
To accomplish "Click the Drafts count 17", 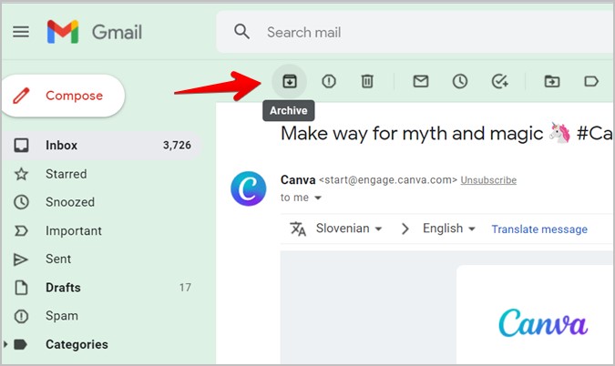I will [x=185, y=288].
